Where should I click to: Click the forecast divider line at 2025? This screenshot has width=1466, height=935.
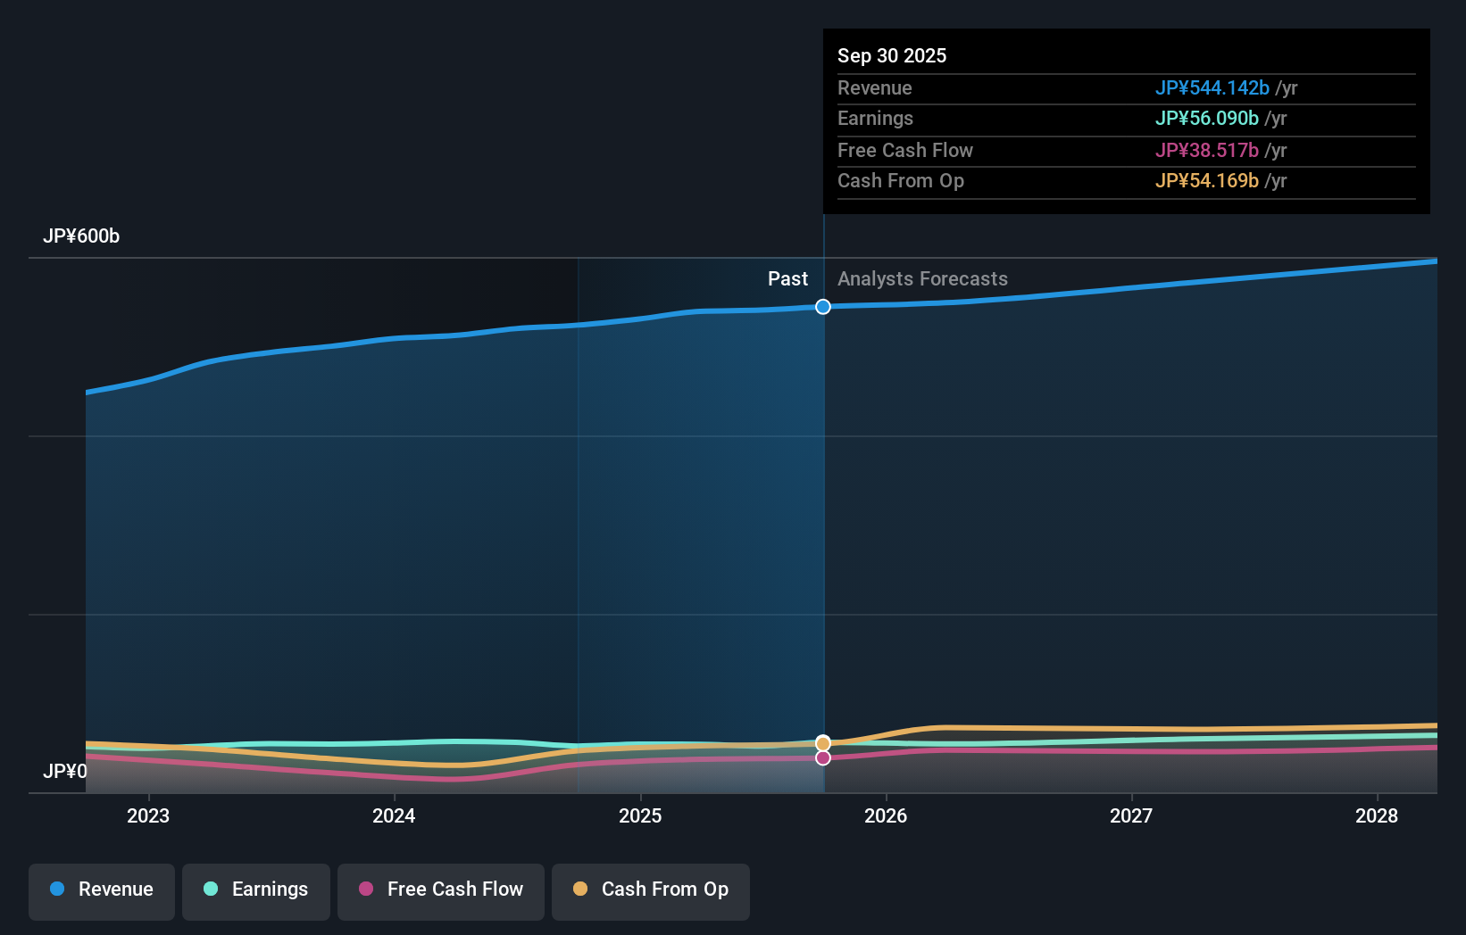pos(822,535)
